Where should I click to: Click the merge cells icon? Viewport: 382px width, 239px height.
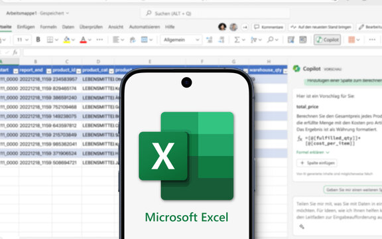144,40
